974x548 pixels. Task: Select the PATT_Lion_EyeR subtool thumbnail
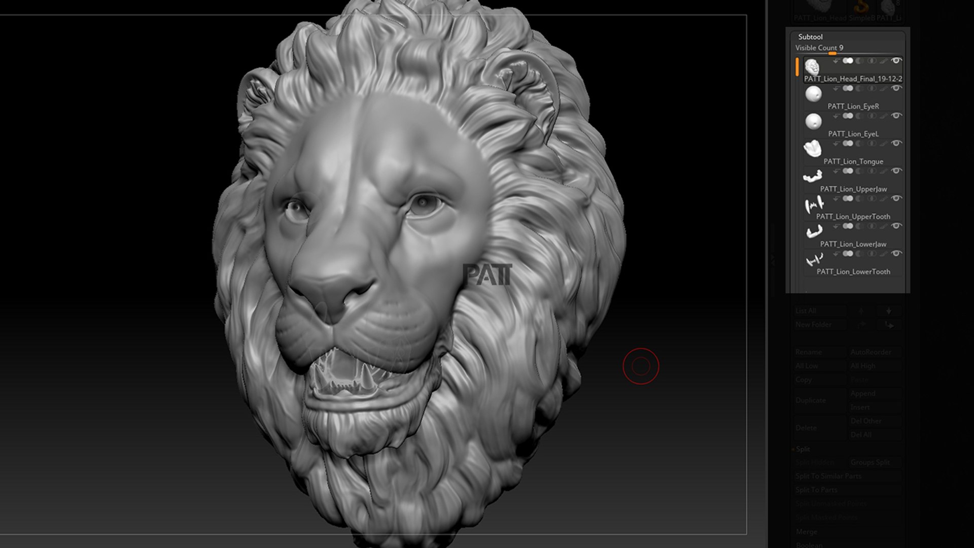pyautogui.click(x=813, y=94)
